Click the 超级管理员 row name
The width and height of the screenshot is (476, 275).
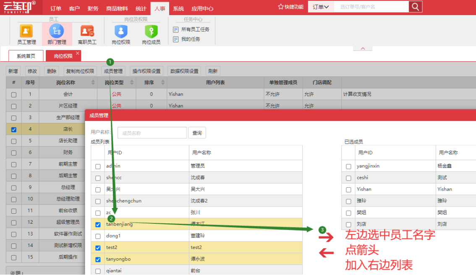click(68, 222)
